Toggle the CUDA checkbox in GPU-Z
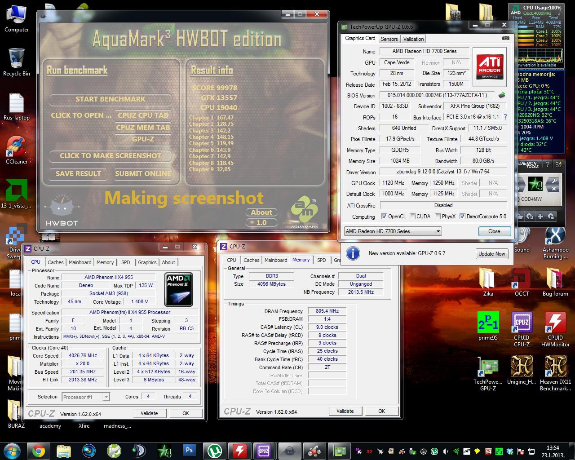This screenshot has width=575, height=460. tap(412, 217)
